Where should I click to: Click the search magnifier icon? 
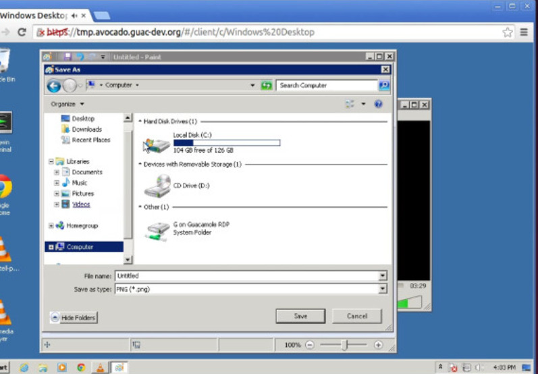[384, 86]
